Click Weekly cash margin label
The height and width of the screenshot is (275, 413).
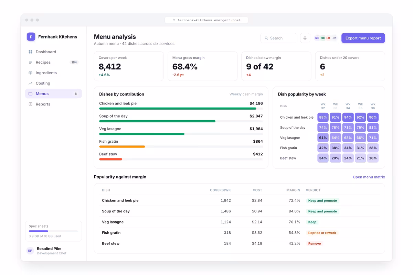click(246, 94)
